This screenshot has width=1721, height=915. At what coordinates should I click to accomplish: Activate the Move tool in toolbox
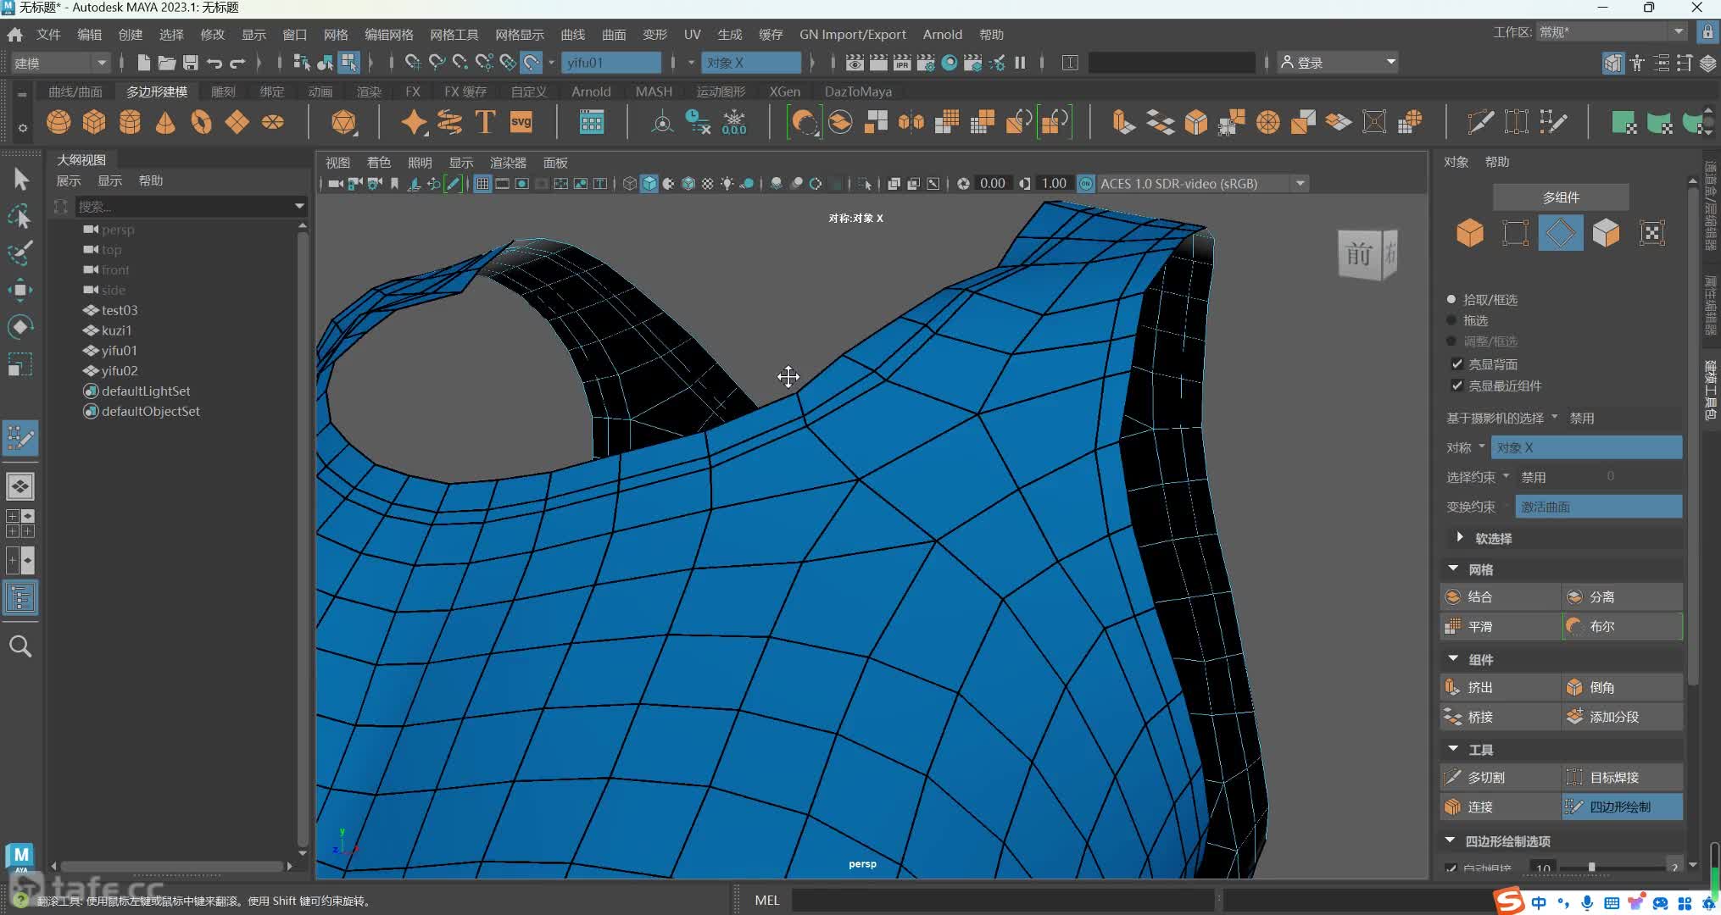tap(20, 290)
